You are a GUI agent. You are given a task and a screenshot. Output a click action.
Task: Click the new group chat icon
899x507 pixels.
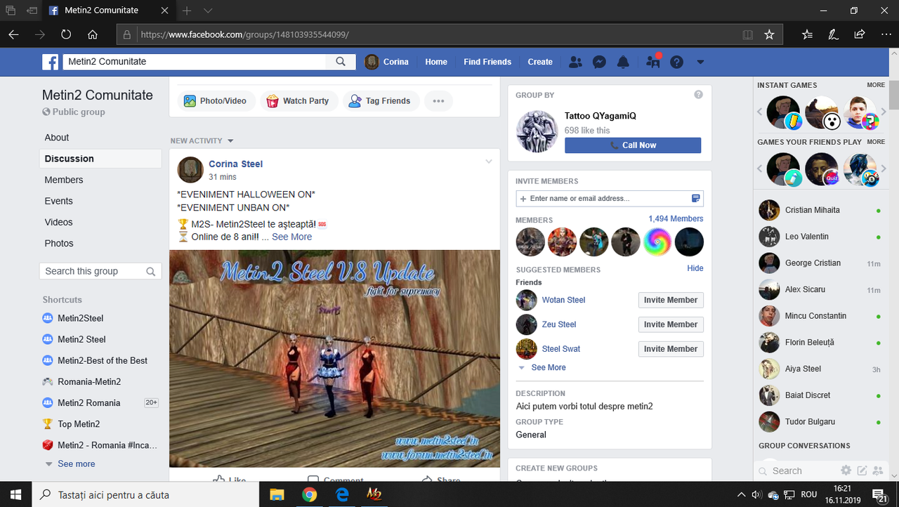click(878, 470)
